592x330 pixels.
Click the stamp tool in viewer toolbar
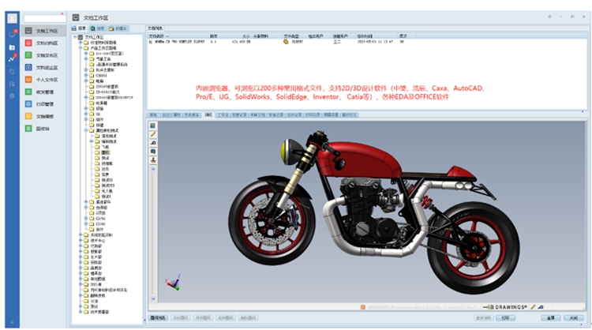pyautogui.click(x=153, y=159)
